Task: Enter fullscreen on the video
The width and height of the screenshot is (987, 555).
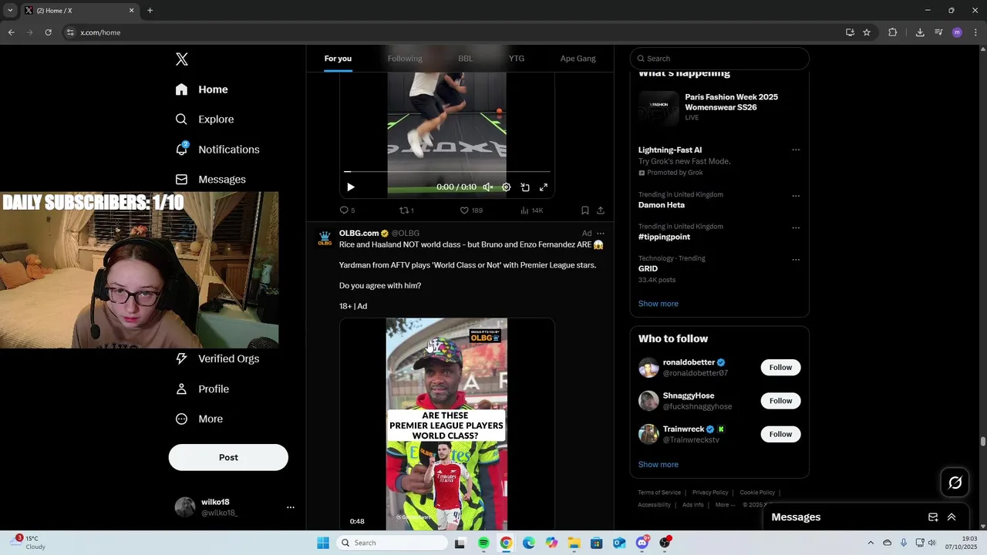Action: tap(544, 187)
